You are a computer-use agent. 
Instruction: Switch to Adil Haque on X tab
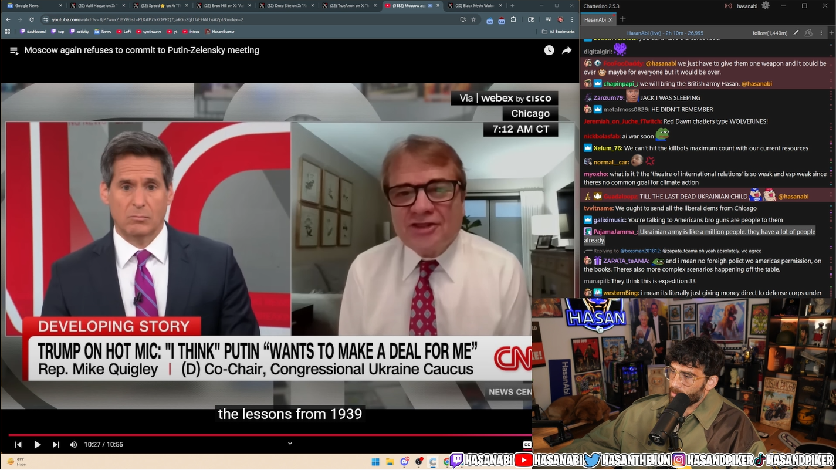coord(97,5)
